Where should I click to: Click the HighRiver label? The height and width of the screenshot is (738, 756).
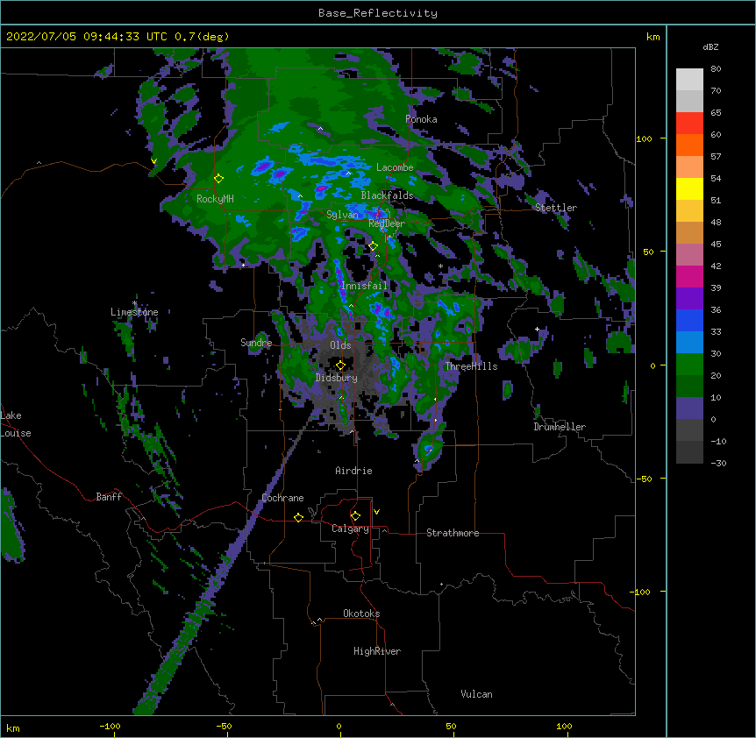(377, 651)
